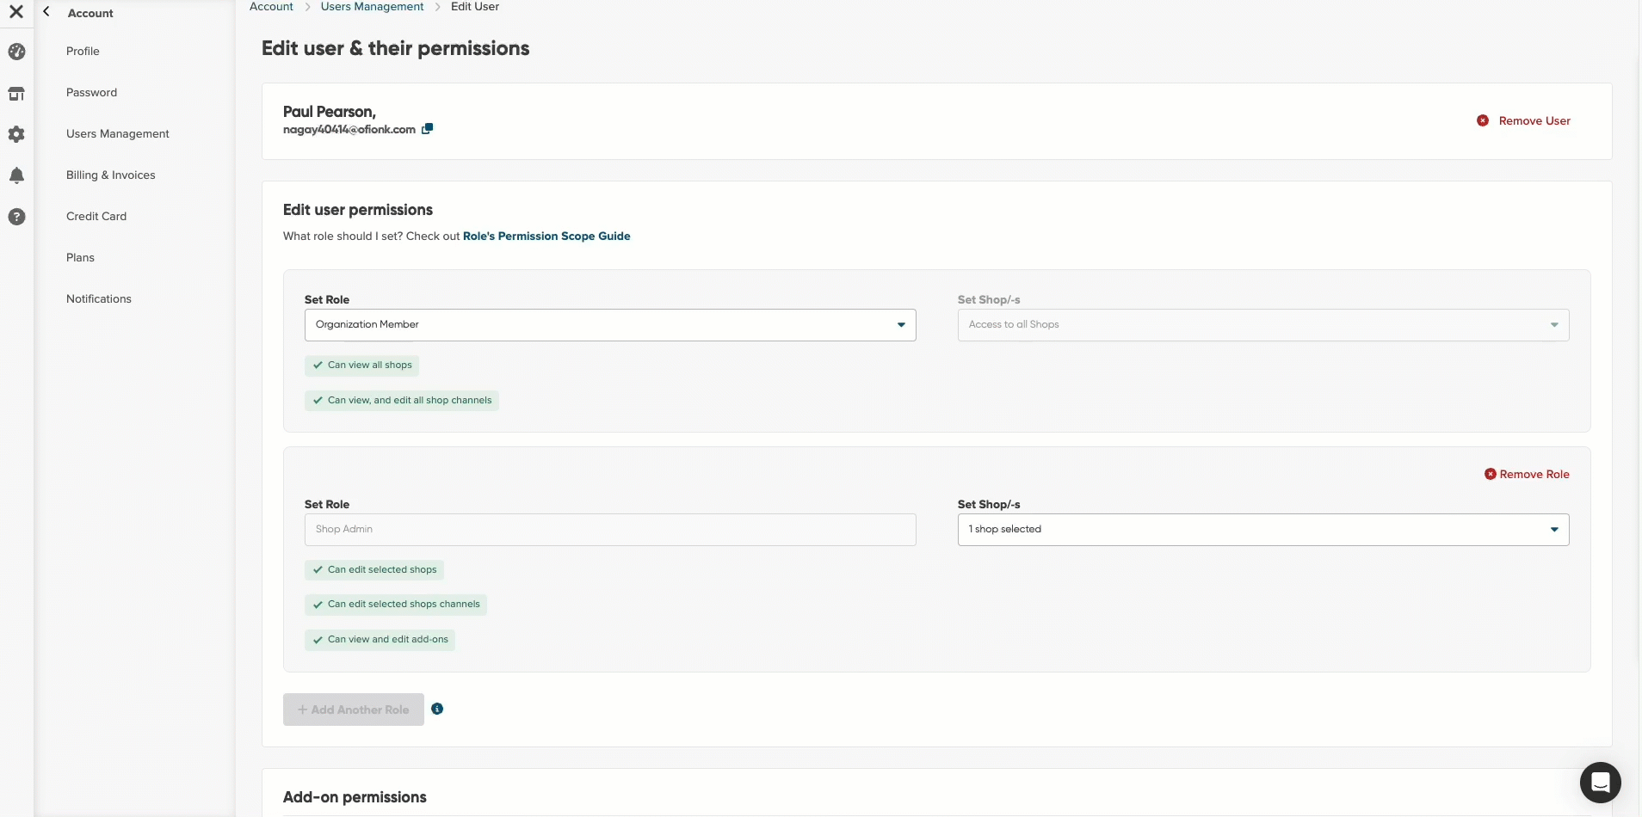
Task: Open Role's Permission Scope Guide link
Action: click(546, 236)
